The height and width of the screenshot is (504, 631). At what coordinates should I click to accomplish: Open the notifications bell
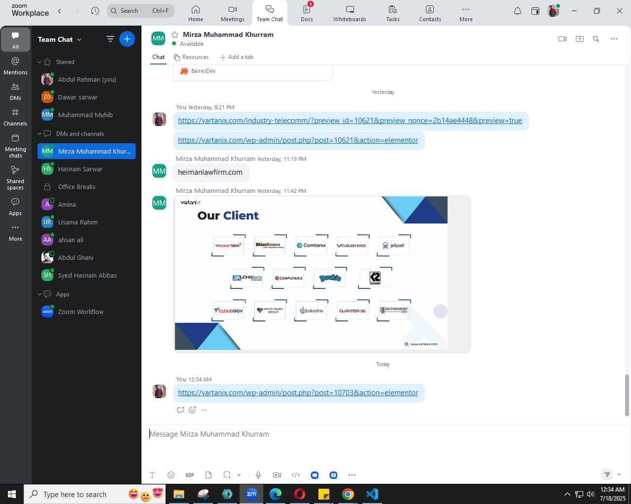(x=518, y=11)
